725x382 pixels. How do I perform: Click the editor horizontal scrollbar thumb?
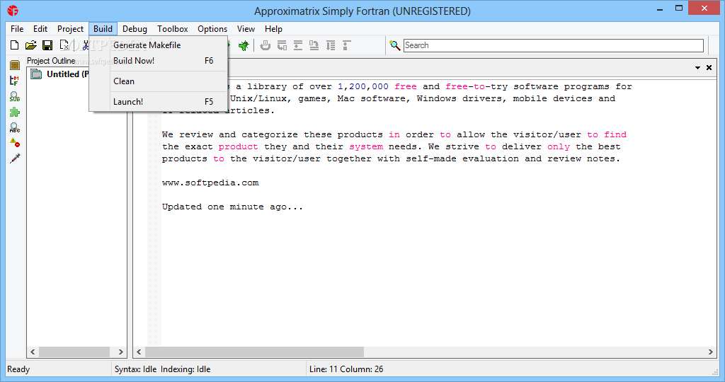point(254,352)
